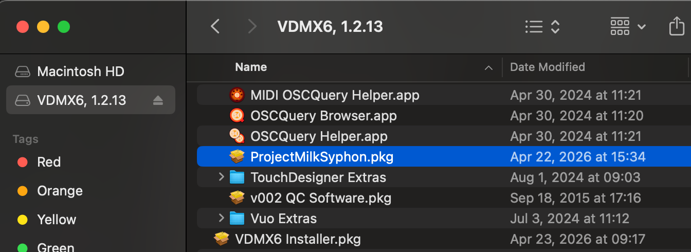
Task: Expand the TouchDesigner Extras folder
Action: coord(221,177)
